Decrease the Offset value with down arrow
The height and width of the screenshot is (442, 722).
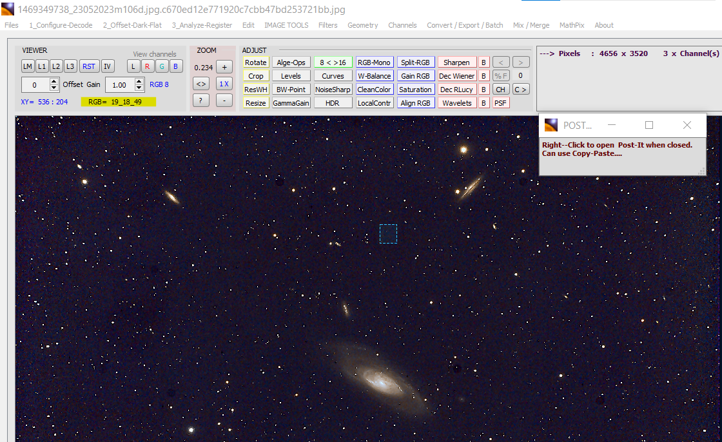[54, 88]
